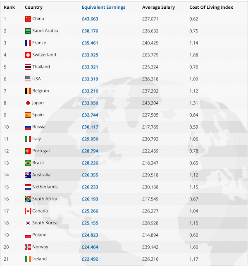Click the Saudi Arabia flag icon
Image resolution: width=248 pixels, height=266 pixels.
pos(28,31)
